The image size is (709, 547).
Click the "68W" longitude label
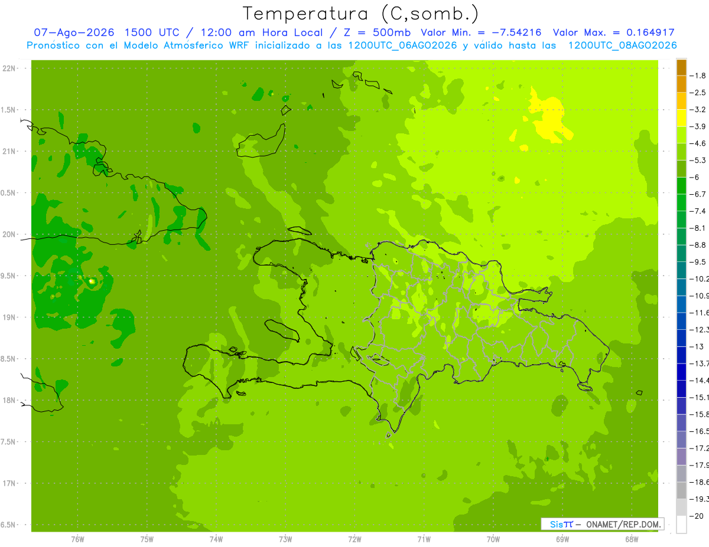(632, 539)
